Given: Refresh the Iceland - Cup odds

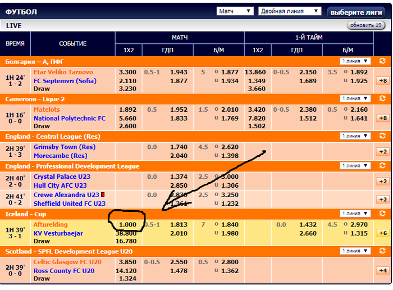Looking at the screenshot, I should [382, 214].
